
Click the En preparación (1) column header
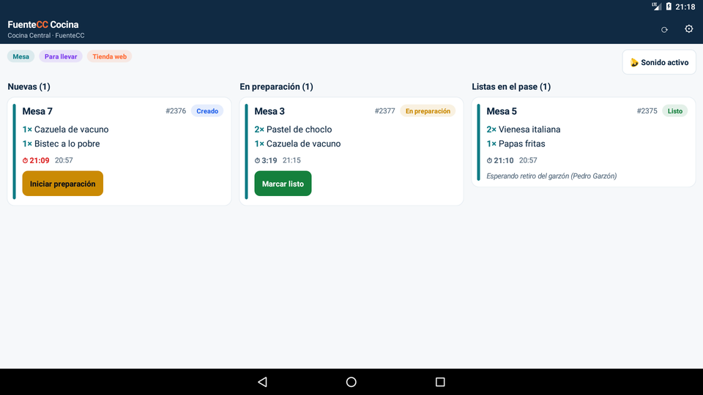pyautogui.click(x=276, y=86)
